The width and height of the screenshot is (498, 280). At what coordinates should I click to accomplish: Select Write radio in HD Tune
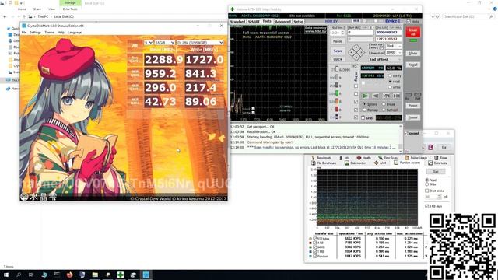pos(427,184)
